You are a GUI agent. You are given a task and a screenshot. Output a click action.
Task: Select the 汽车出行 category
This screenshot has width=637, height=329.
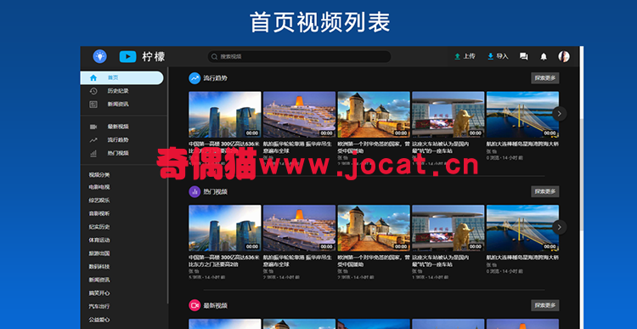pos(99,306)
